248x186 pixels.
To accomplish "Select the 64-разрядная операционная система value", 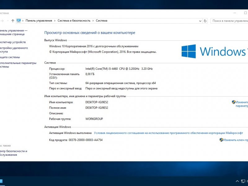I will point(121,83).
